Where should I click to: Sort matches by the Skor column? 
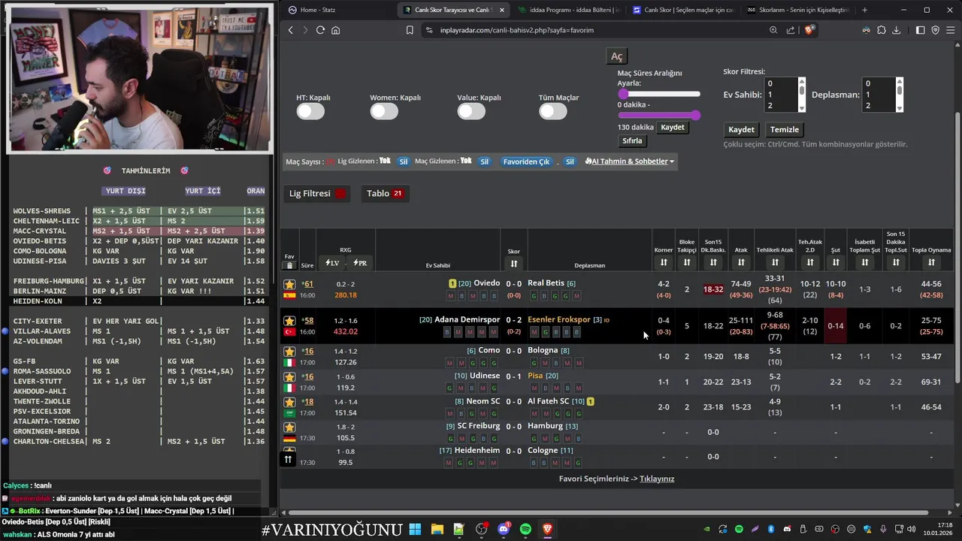(514, 264)
